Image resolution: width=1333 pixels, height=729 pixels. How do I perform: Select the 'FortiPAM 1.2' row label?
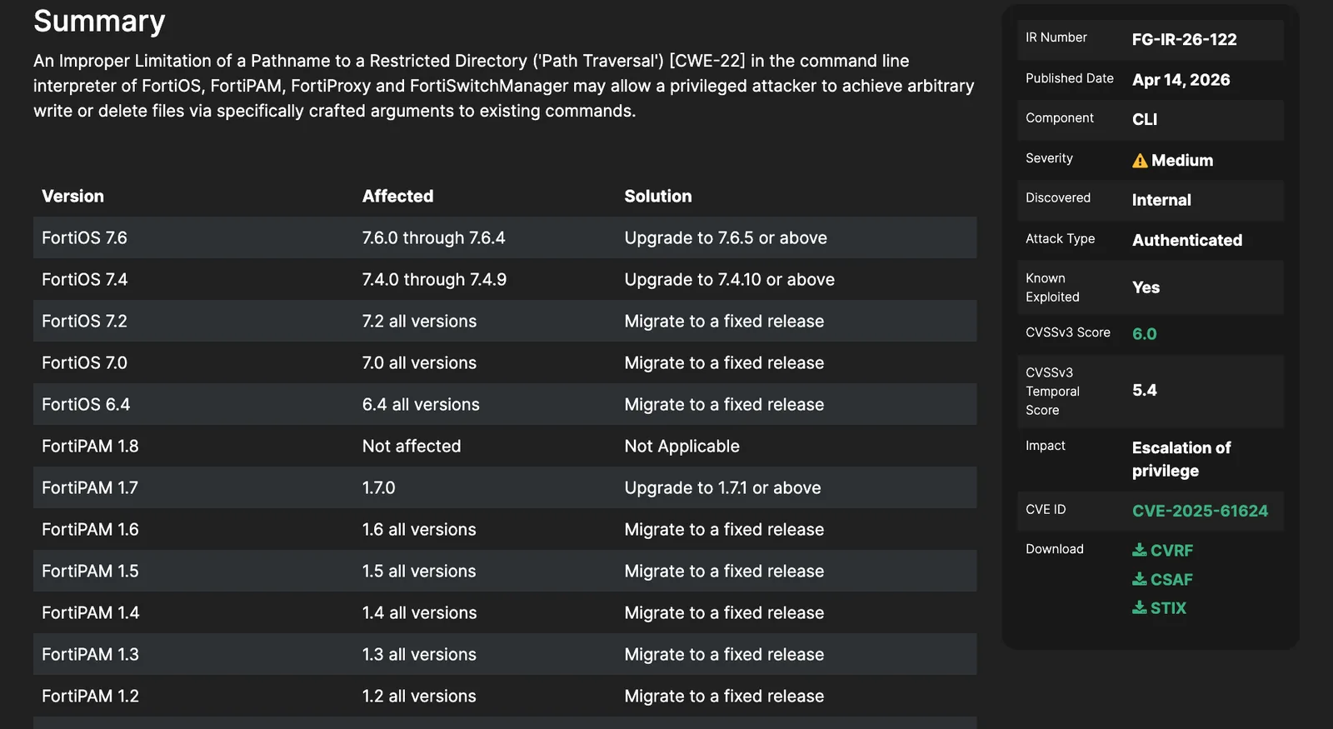[x=90, y=697]
